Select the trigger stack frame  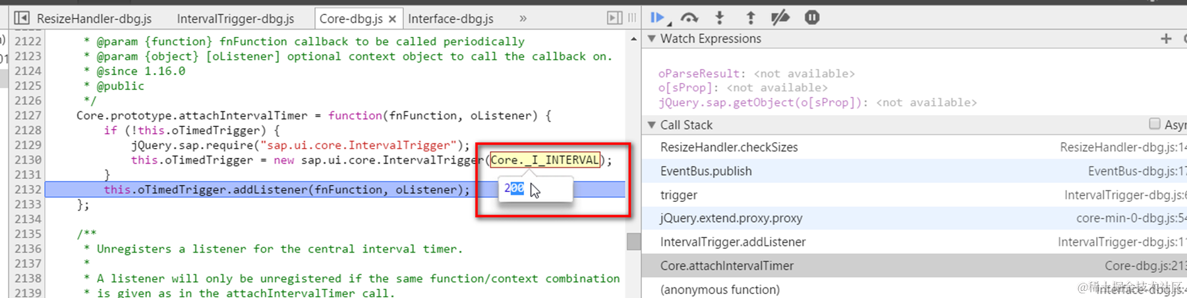[x=914, y=195]
